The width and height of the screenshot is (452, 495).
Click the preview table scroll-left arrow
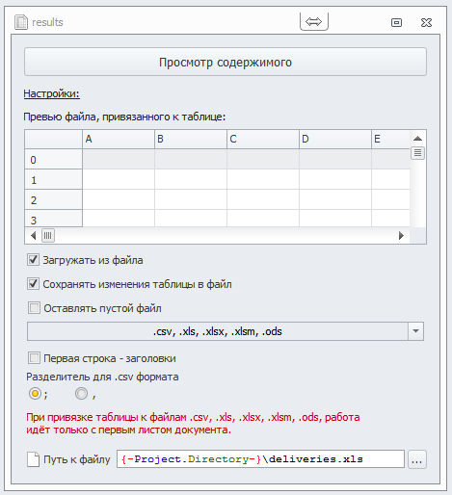tap(33, 236)
